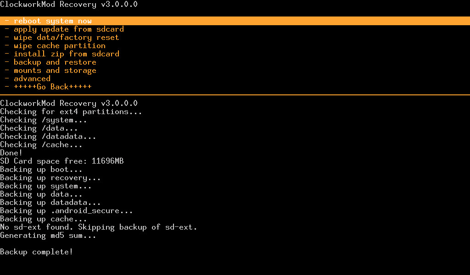The width and height of the screenshot is (470, 275).
Task: Choose "wipe cache partition" option
Action: click(x=55, y=46)
